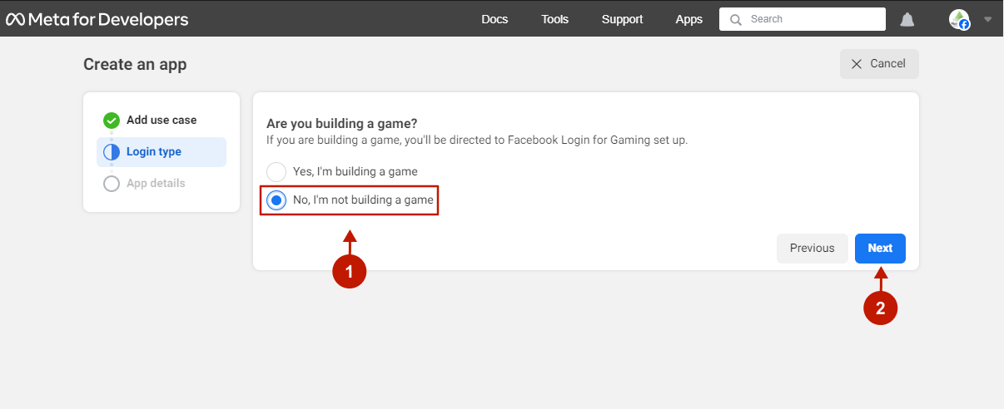1004x409 pixels.
Task: Cancel app creation
Action: tap(879, 64)
